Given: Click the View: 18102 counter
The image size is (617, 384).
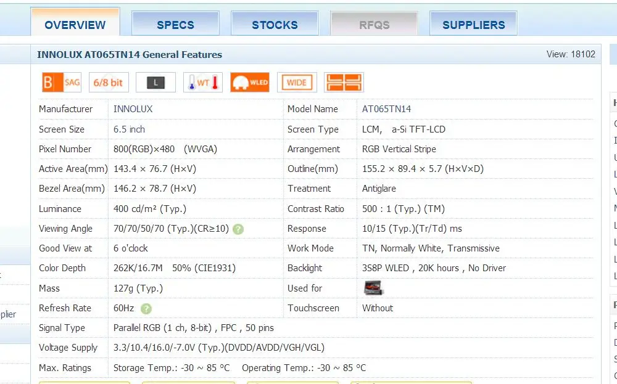Looking at the screenshot, I should tap(571, 54).
